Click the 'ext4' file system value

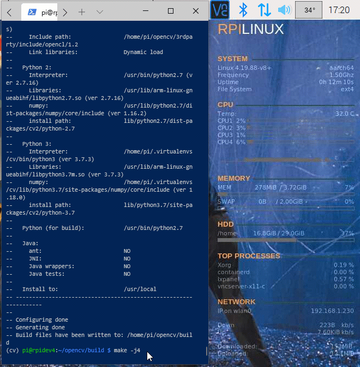[x=347, y=89]
